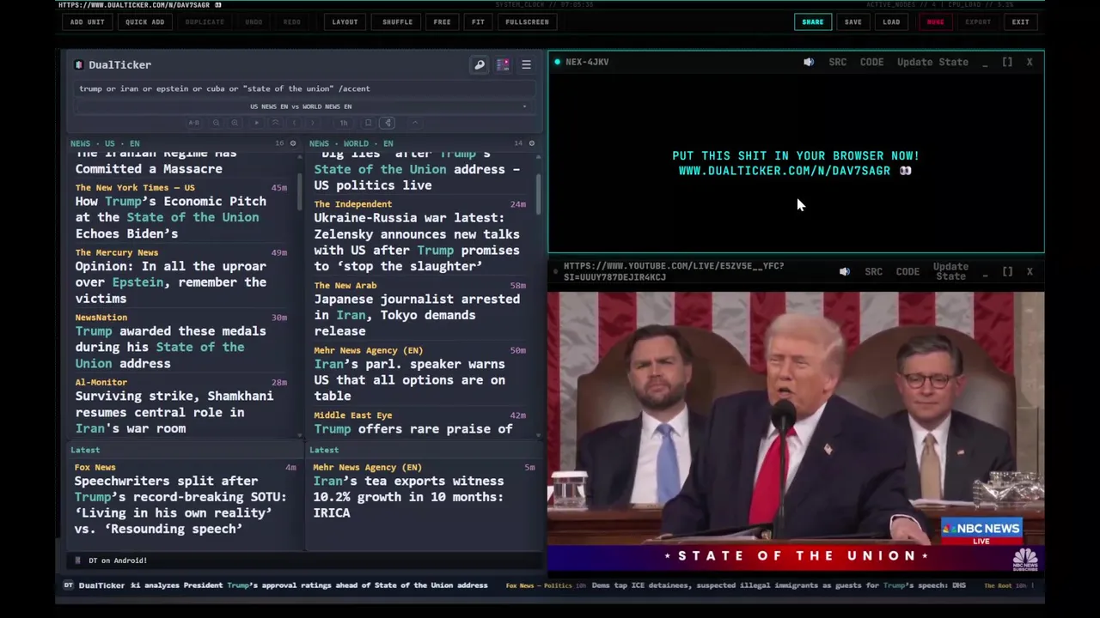Click the FIT button
Image resolution: width=1100 pixels, height=618 pixels.
coord(478,22)
